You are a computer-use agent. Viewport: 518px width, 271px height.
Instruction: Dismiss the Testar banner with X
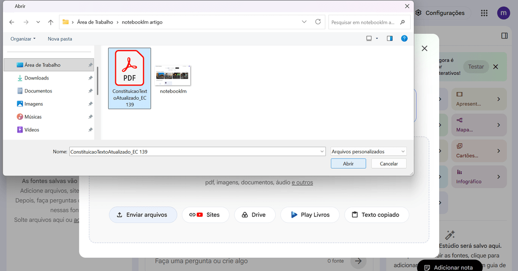point(496,67)
